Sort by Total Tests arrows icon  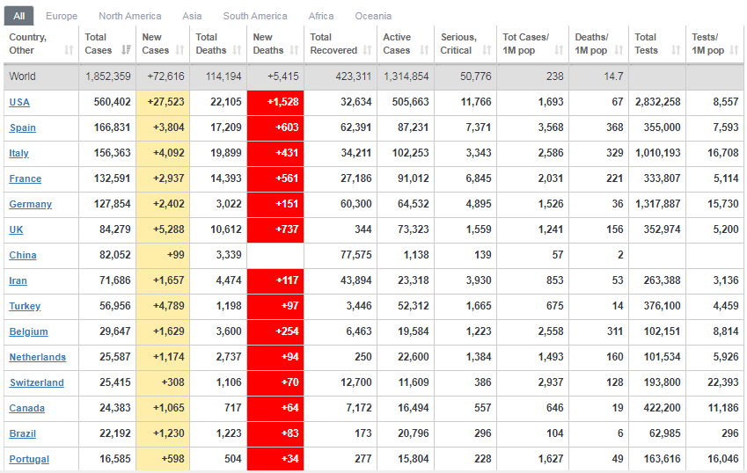click(676, 50)
